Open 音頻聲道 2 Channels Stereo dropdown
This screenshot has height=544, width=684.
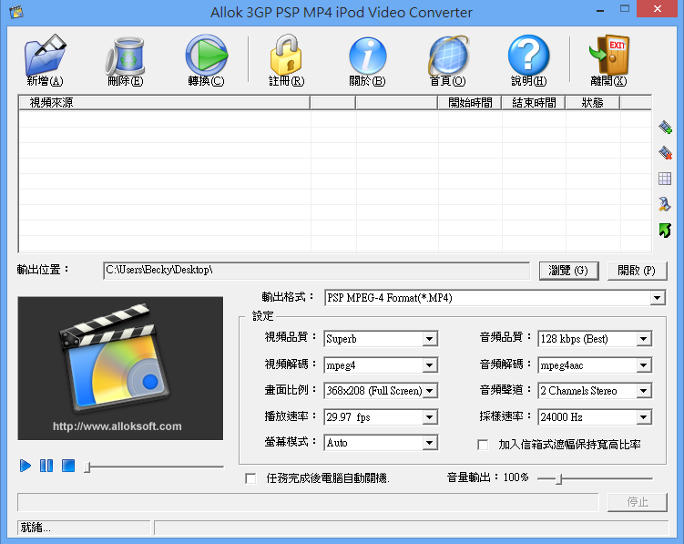tap(595, 391)
